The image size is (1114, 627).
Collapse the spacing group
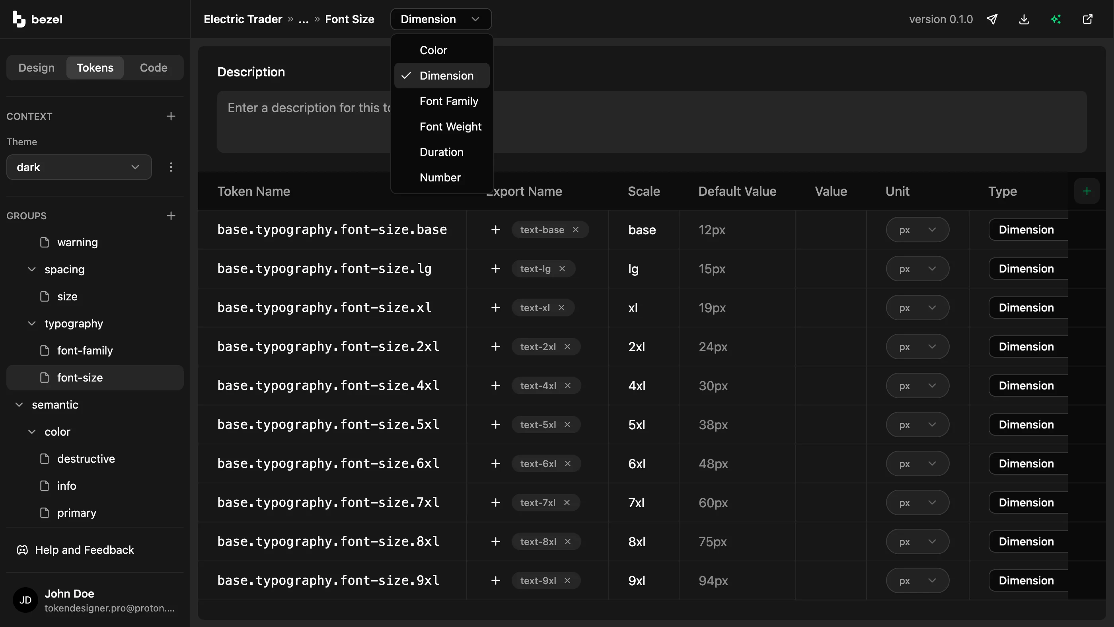[31, 269]
